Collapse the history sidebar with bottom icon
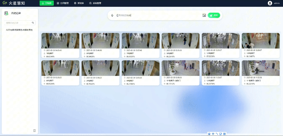The image size is (283, 136). (x=34, y=131)
